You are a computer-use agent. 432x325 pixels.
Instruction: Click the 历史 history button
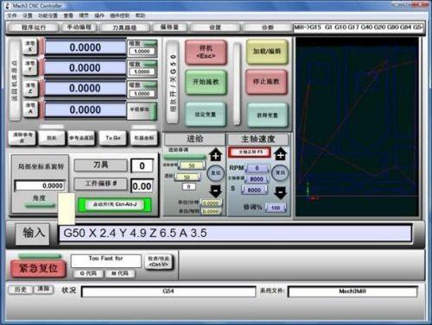(21, 290)
